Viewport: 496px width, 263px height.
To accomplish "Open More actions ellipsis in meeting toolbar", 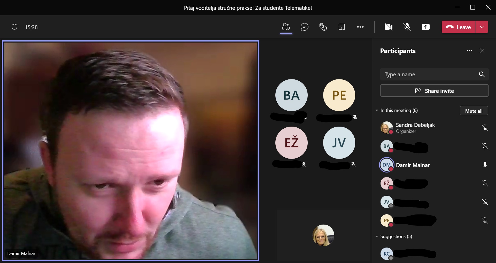I will point(360,27).
